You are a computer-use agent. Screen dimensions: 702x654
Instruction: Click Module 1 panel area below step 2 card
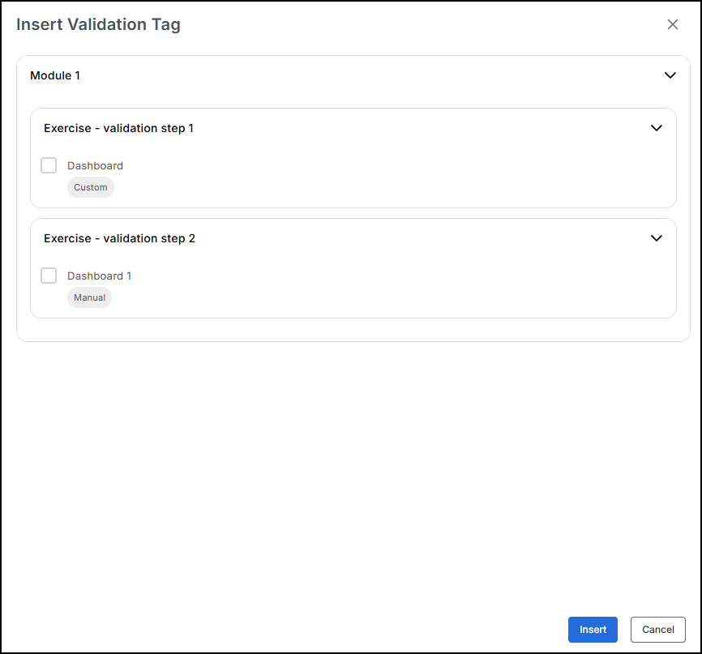[x=353, y=330]
